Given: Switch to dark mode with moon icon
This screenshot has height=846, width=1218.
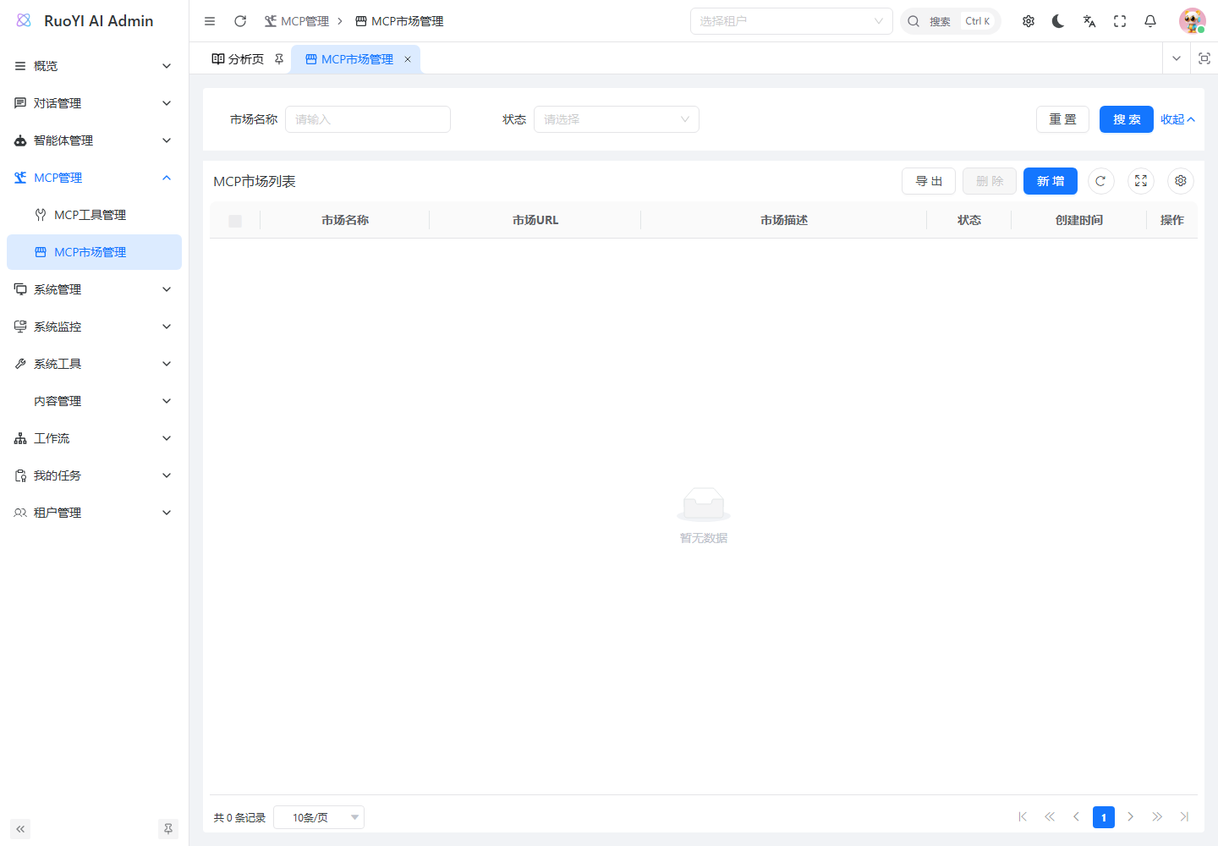Looking at the screenshot, I should [x=1058, y=21].
